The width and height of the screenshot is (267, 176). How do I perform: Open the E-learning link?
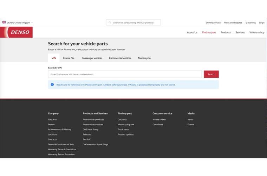click(250, 23)
